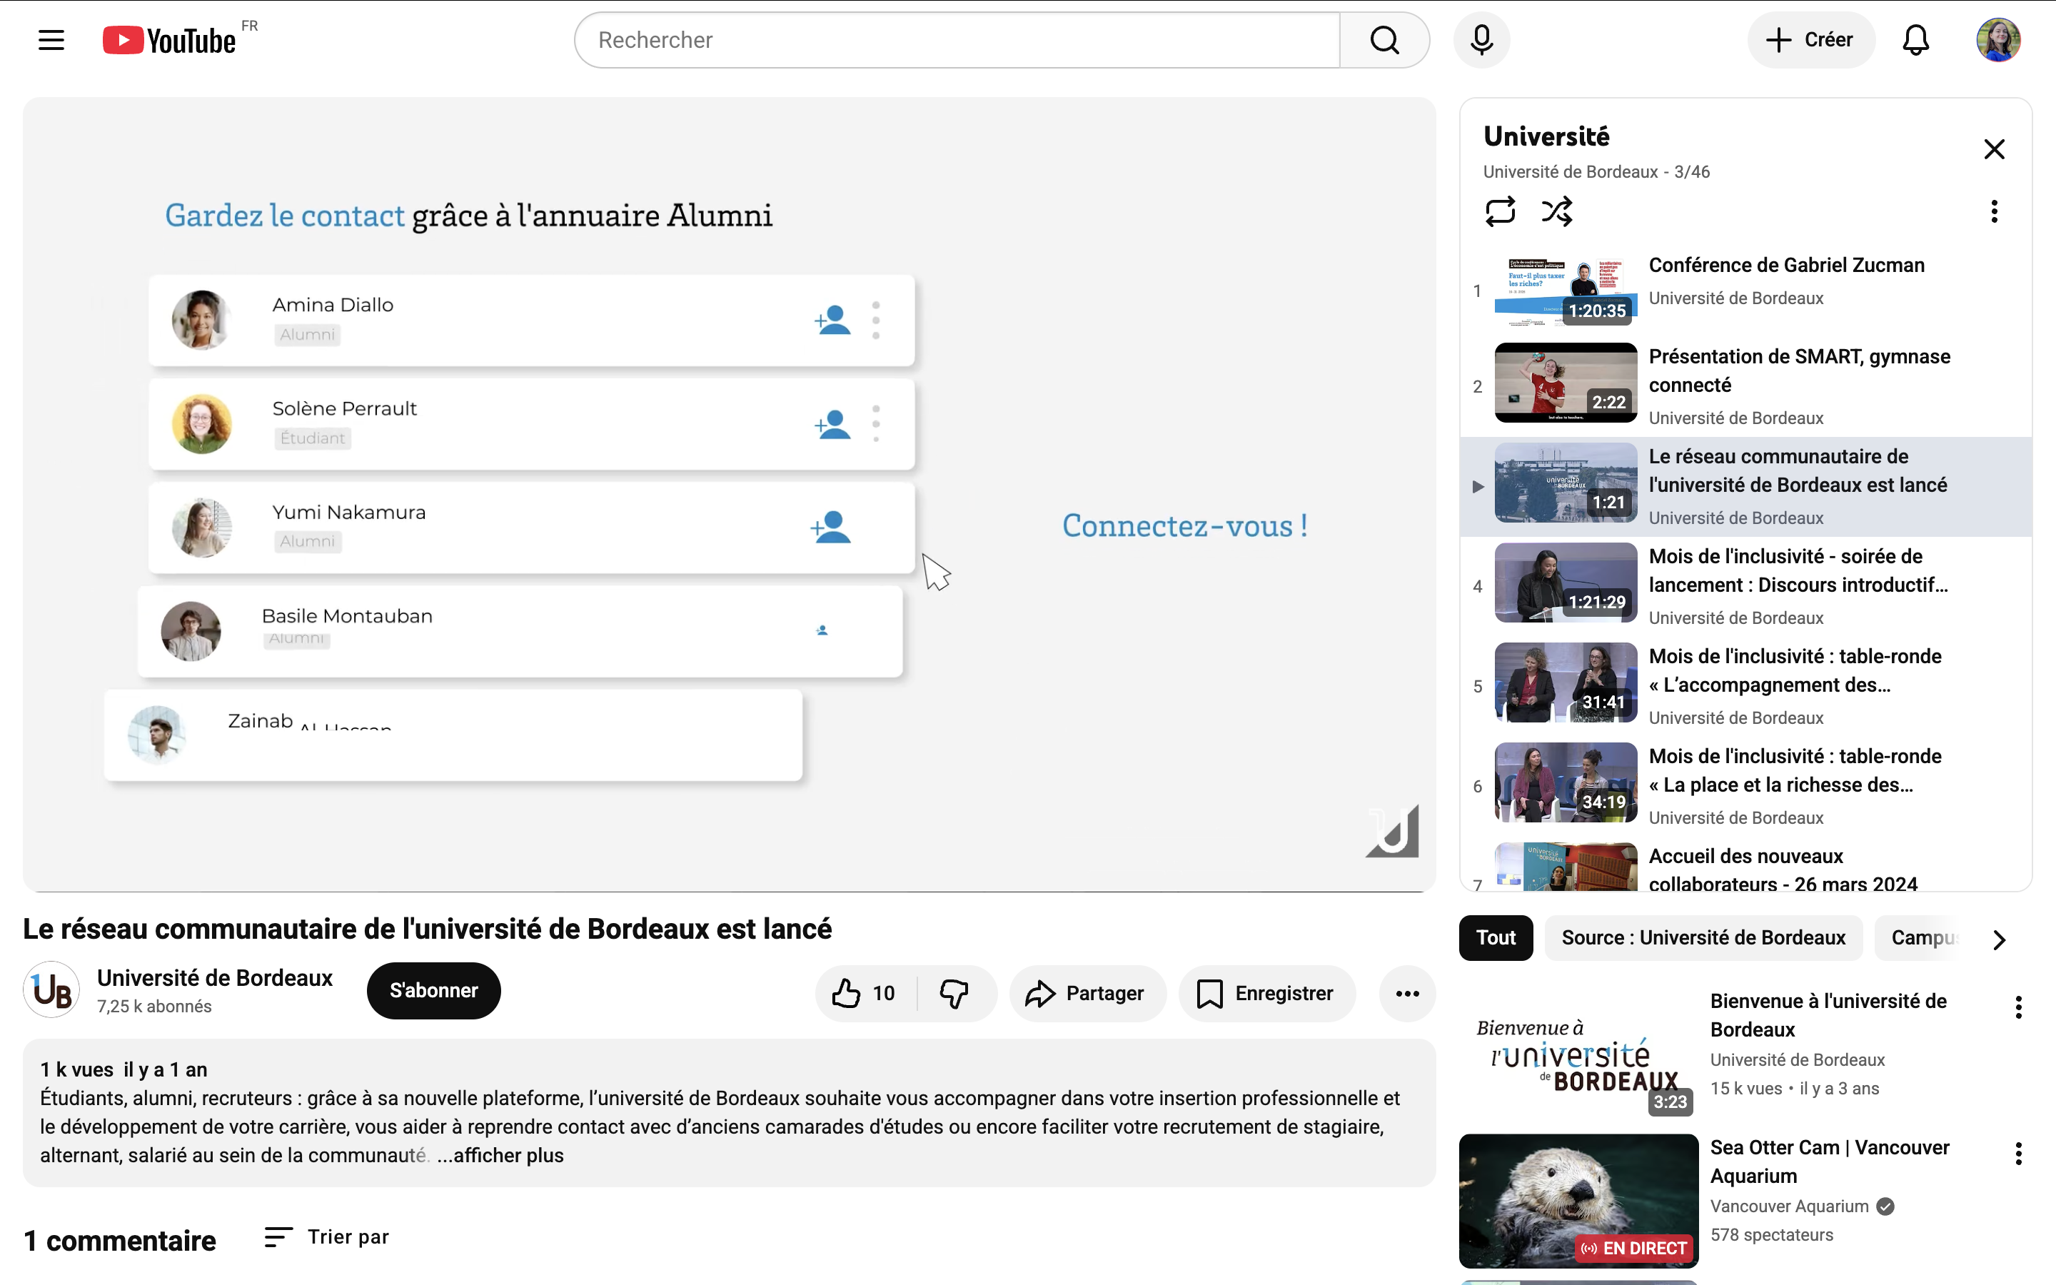Show next filter chips with arrow

[1999, 939]
